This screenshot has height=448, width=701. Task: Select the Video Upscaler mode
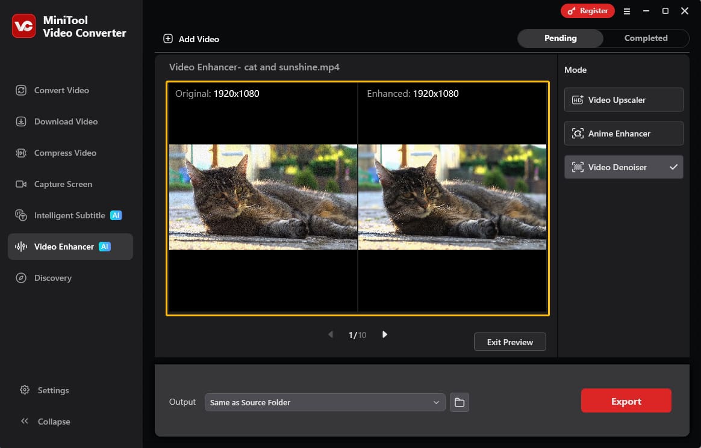[623, 100]
